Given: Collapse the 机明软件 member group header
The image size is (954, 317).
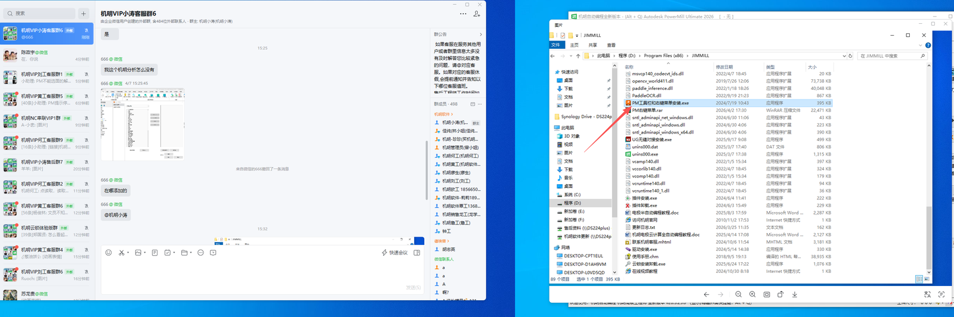Looking at the screenshot, I should 443,114.
